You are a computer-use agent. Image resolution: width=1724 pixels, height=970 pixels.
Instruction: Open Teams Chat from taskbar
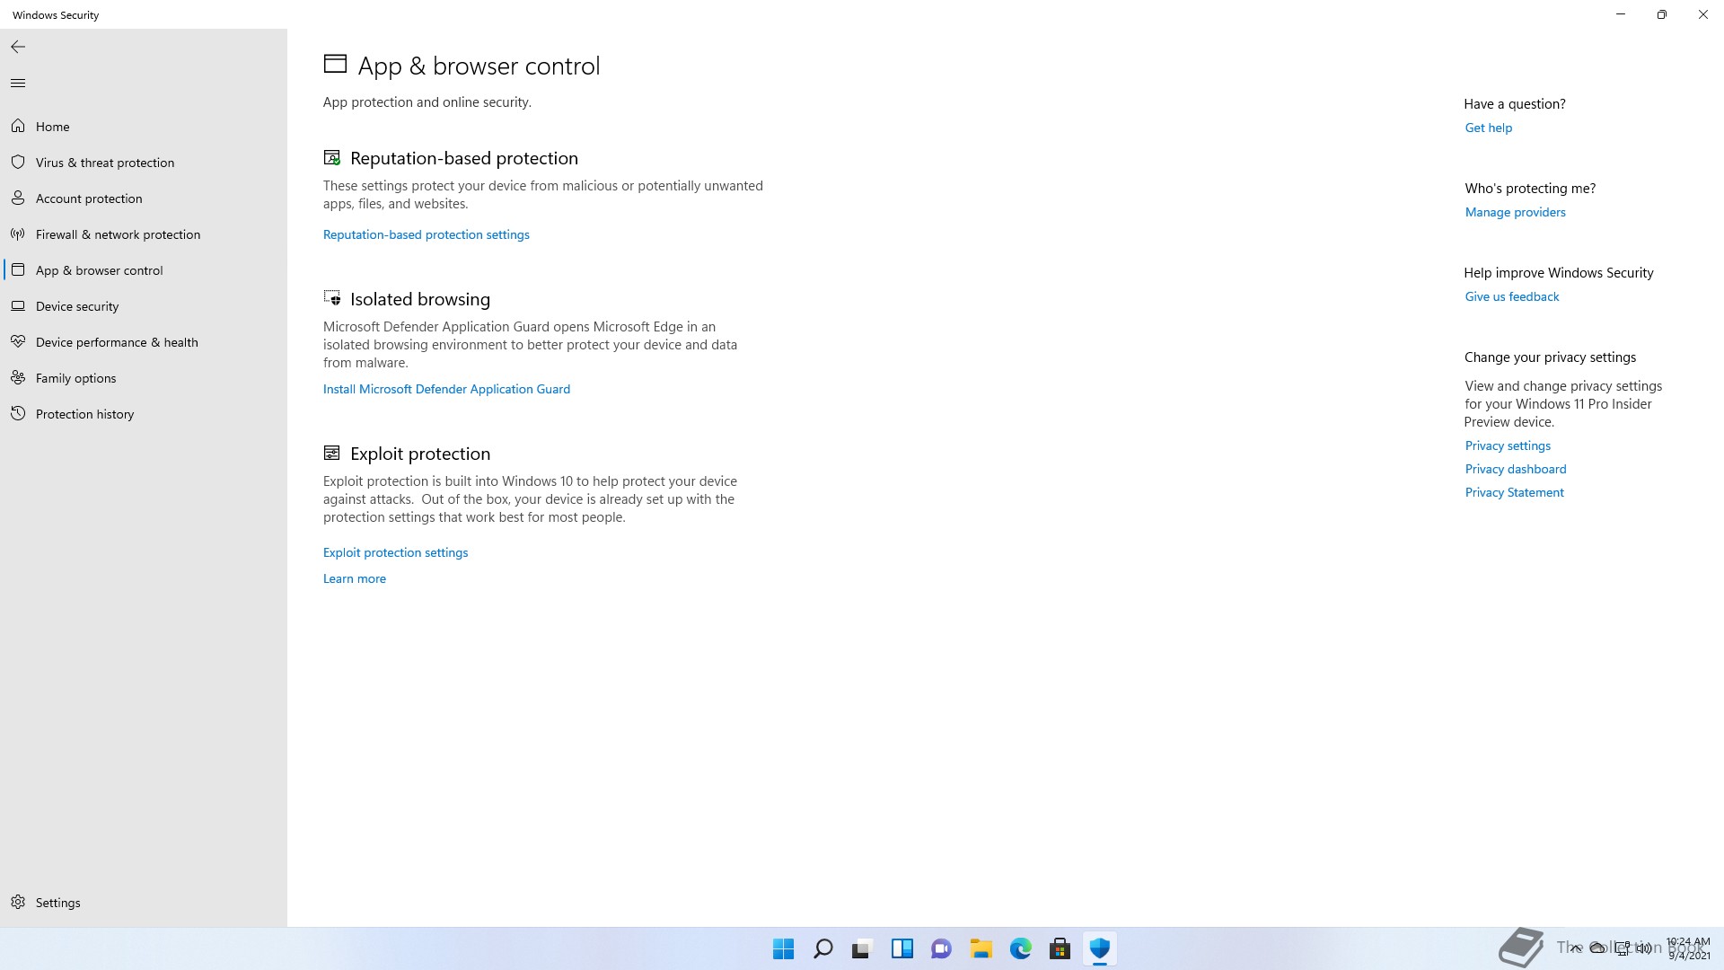(941, 948)
